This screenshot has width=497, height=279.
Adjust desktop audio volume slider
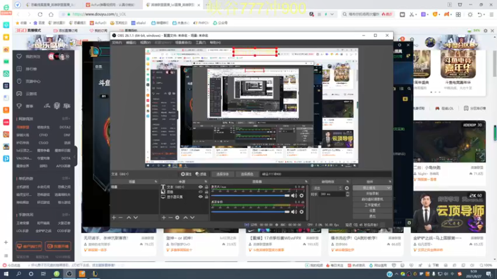point(250,212)
